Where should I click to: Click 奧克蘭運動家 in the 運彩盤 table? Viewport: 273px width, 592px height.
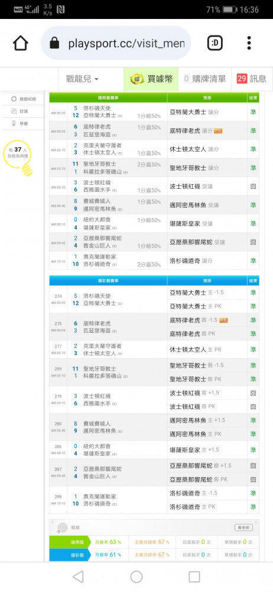coord(99,497)
